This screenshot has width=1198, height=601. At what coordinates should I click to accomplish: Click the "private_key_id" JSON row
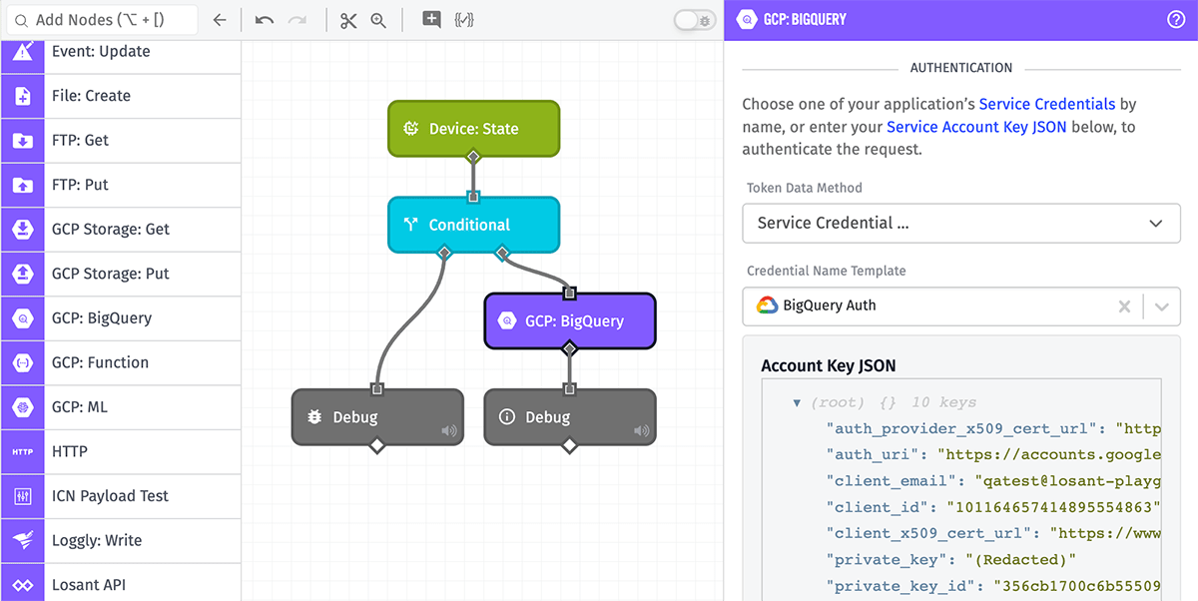993,585
